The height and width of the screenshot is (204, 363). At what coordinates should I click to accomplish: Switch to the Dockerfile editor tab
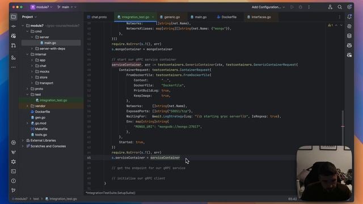coord(227,17)
